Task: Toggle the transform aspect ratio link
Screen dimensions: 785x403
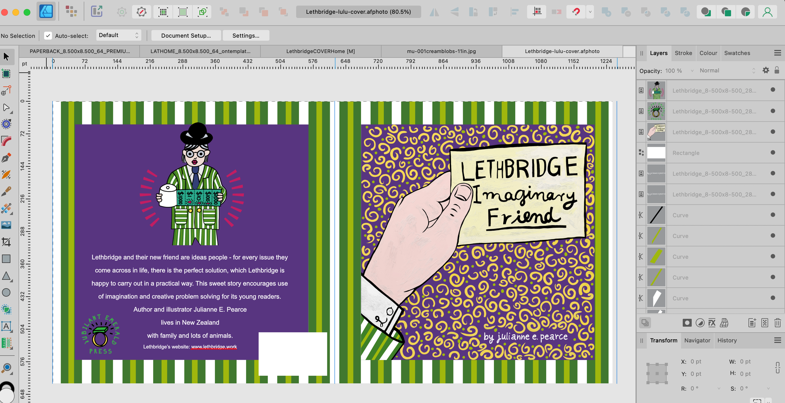Action: click(777, 367)
